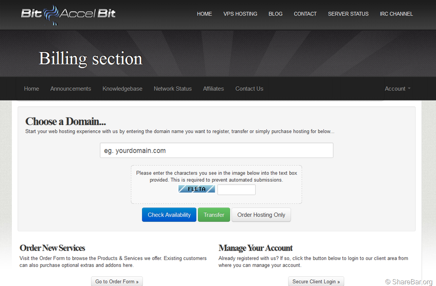Choose the Order Hosting Only button

(x=261, y=215)
